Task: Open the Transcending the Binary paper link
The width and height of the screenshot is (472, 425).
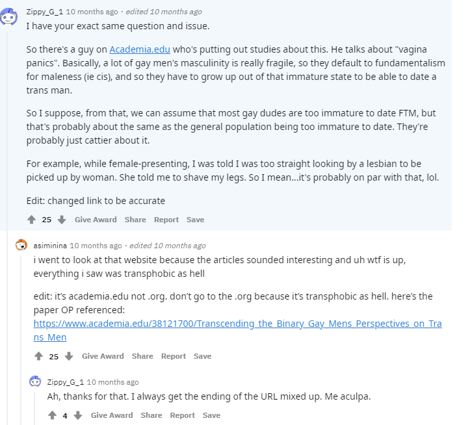Action: 237,330
